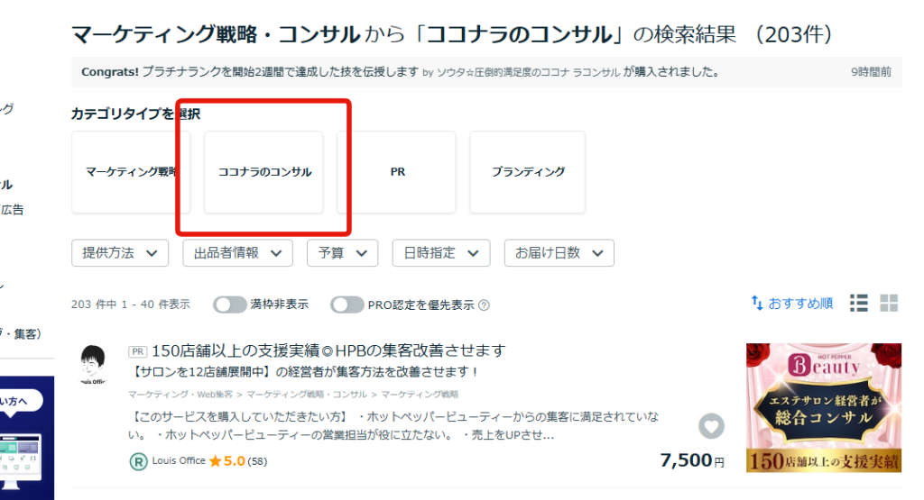This screenshot has width=924, height=500.
Task: Toggle the 満枠非表示 switch
Action: coord(229,305)
